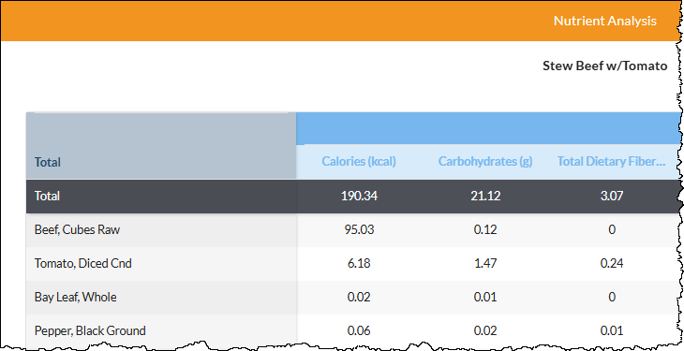Click the total calories value 190.34

(359, 197)
